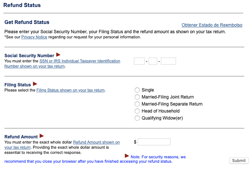Open the Privacy Notice link

click(34, 37)
